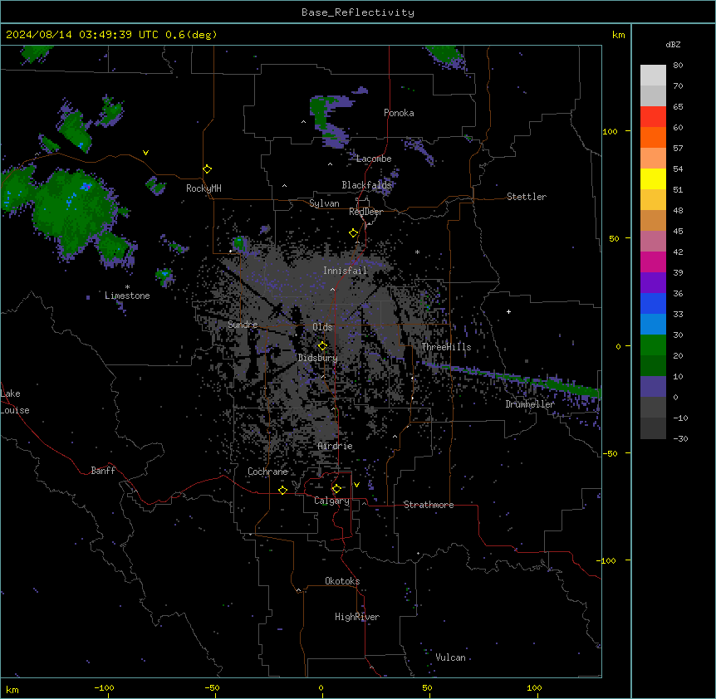Viewport: 716px width, 699px height.
Task: Select the Lake Louise label
Action: coord(15,402)
